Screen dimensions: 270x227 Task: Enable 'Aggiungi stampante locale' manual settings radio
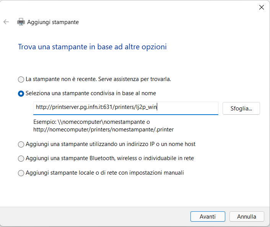point(21,173)
